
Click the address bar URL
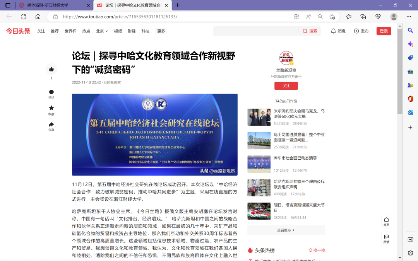click(120, 17)
